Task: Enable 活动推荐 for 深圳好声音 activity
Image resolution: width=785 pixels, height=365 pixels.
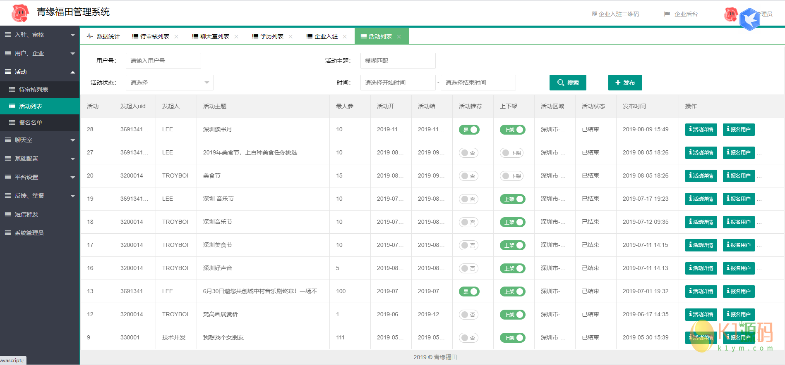Action: click(x=469, y=268)
